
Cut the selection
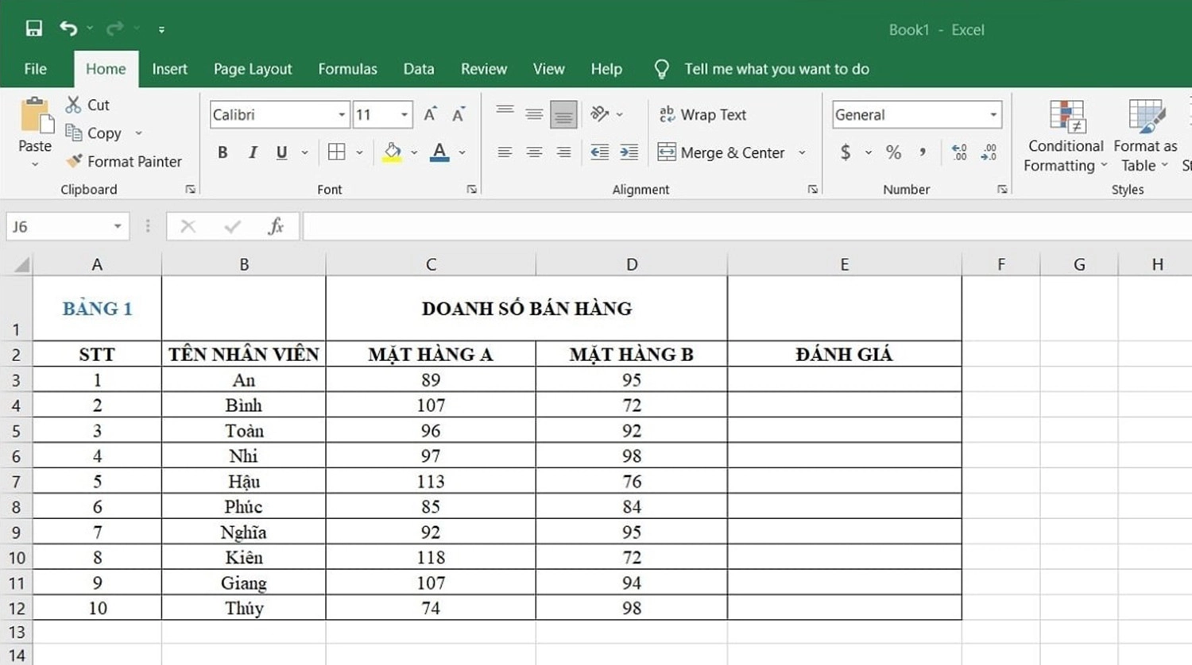87,105
